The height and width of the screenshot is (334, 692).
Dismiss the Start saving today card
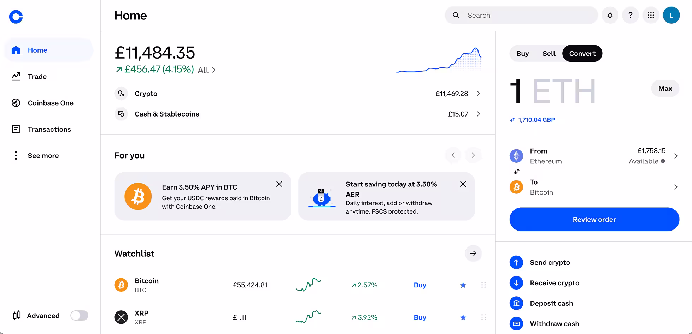click(463, 184)
